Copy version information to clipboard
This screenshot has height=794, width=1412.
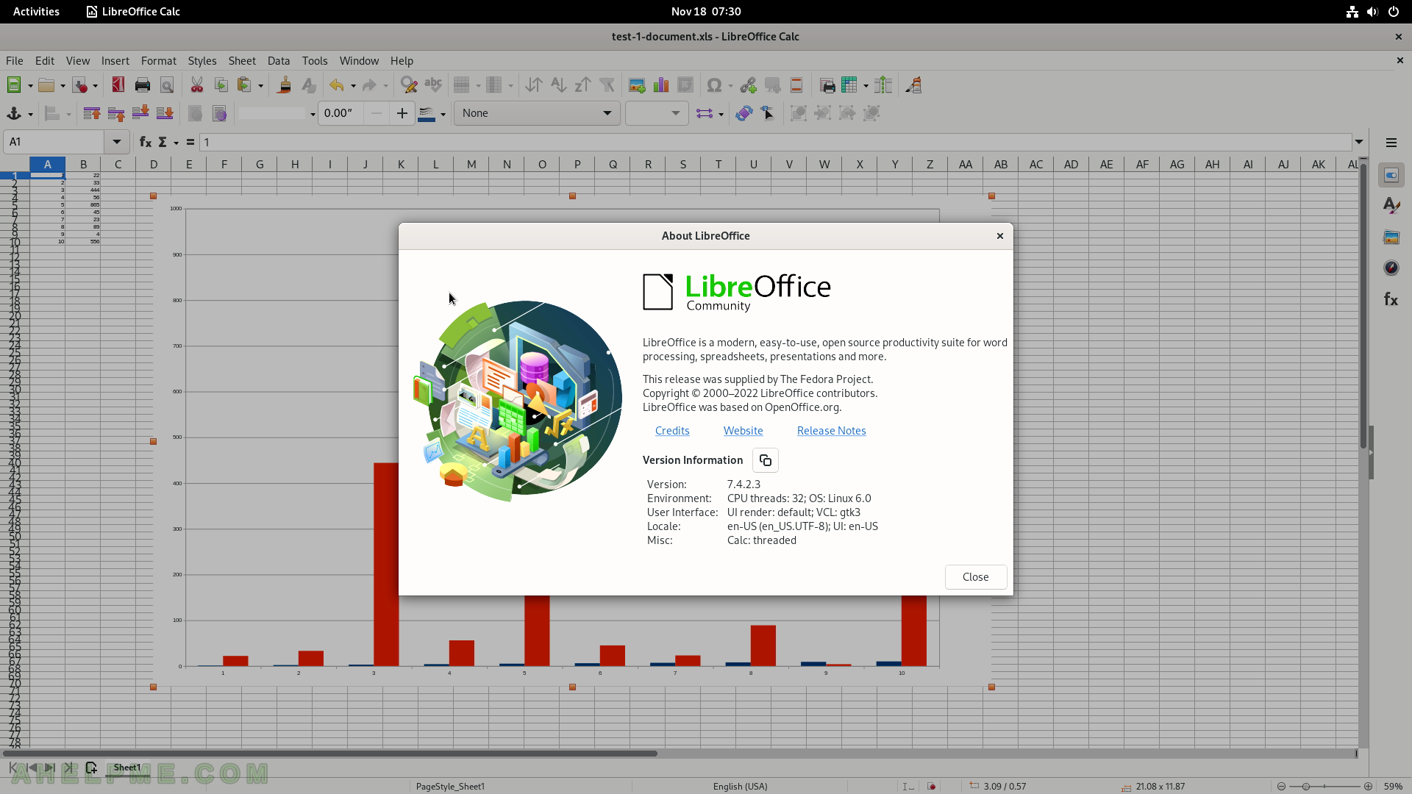coord(765,460)
